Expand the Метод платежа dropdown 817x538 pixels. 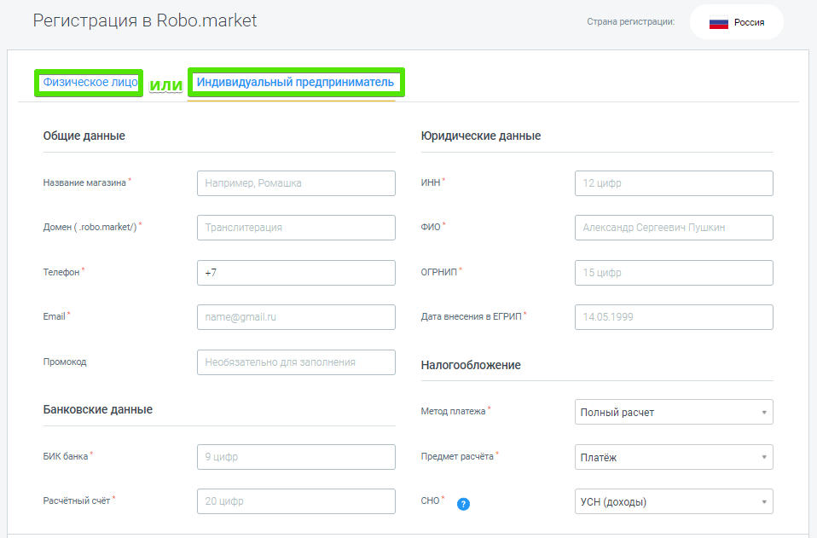(x=674, y=412)
